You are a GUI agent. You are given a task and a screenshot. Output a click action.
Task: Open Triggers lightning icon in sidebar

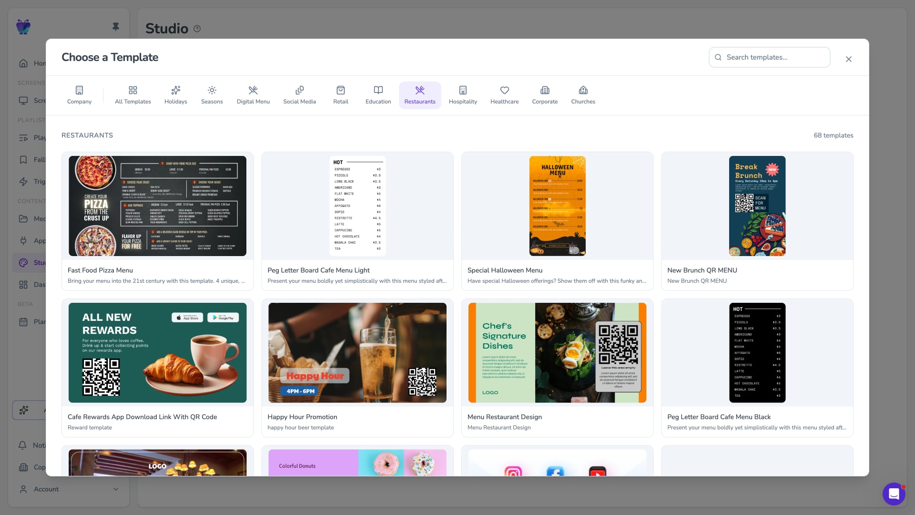click(x=23, y=182)
